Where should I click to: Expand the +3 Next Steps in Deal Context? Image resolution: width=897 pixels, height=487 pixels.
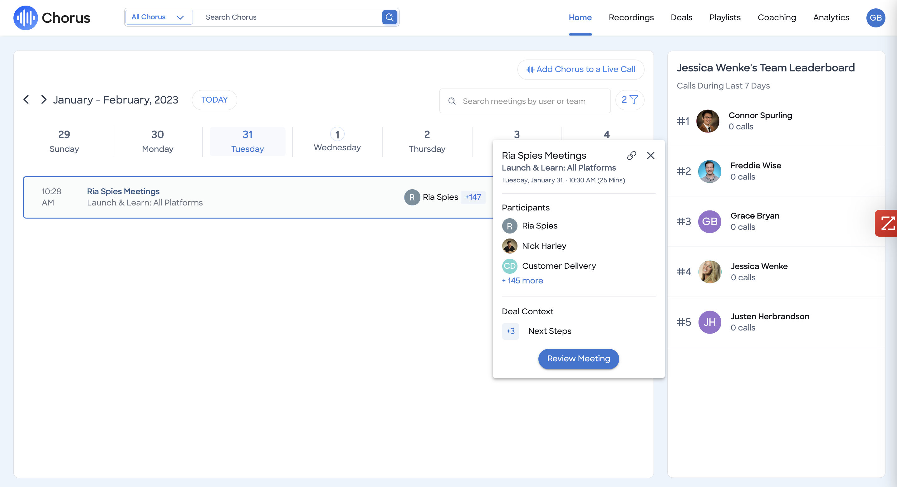510,331
